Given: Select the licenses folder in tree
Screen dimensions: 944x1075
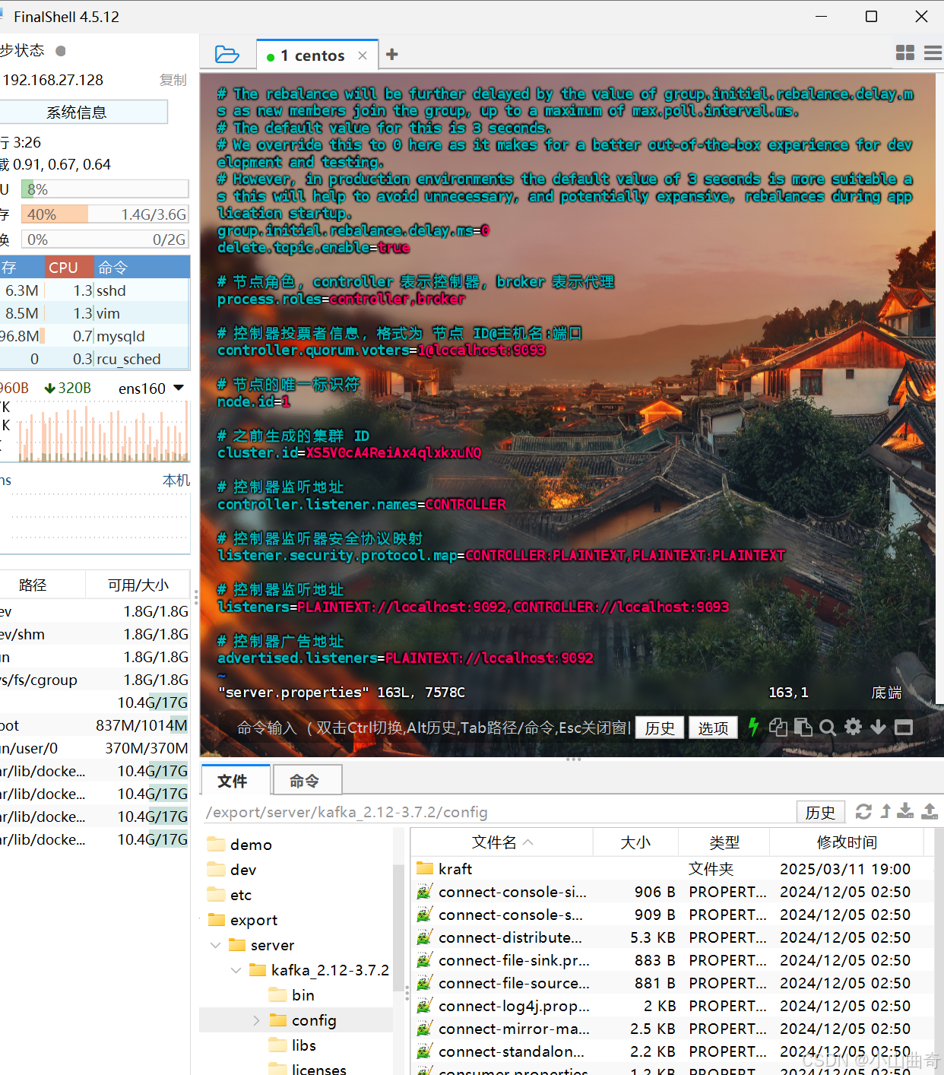Looking at the screenshot, I should click(x=318, y=1069).
